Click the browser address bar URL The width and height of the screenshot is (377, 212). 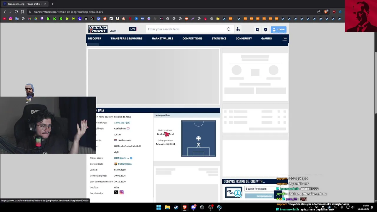click(69, 12)
